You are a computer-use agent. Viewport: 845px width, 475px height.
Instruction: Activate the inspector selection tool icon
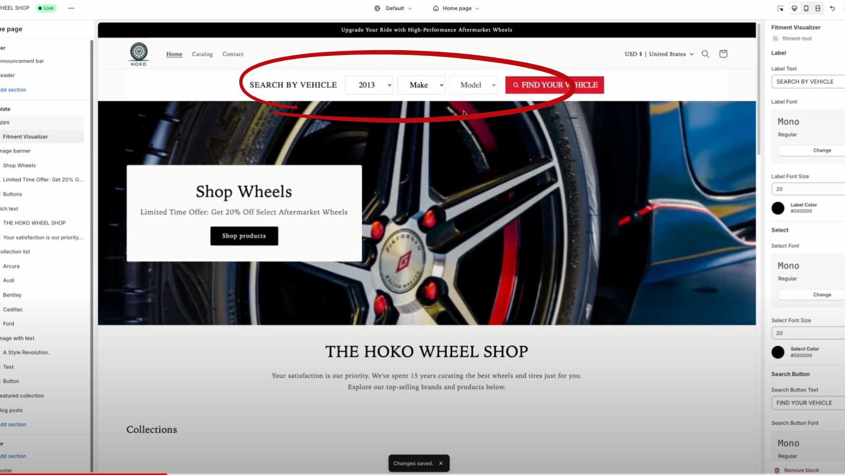pyautogui.click(x=781, y=8)
